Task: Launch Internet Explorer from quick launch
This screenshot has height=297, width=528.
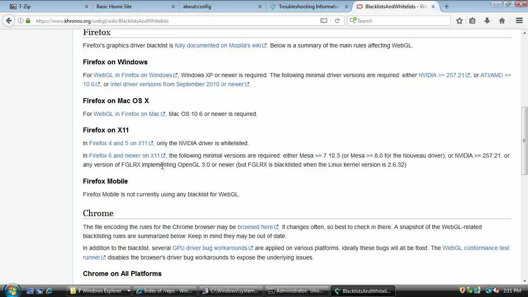Action: pyautogui.click(x=49, y=291)
